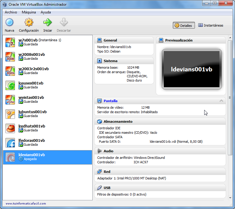Click the Apagada status text
This screenshot has height=209, width=235.
[30, 159]
